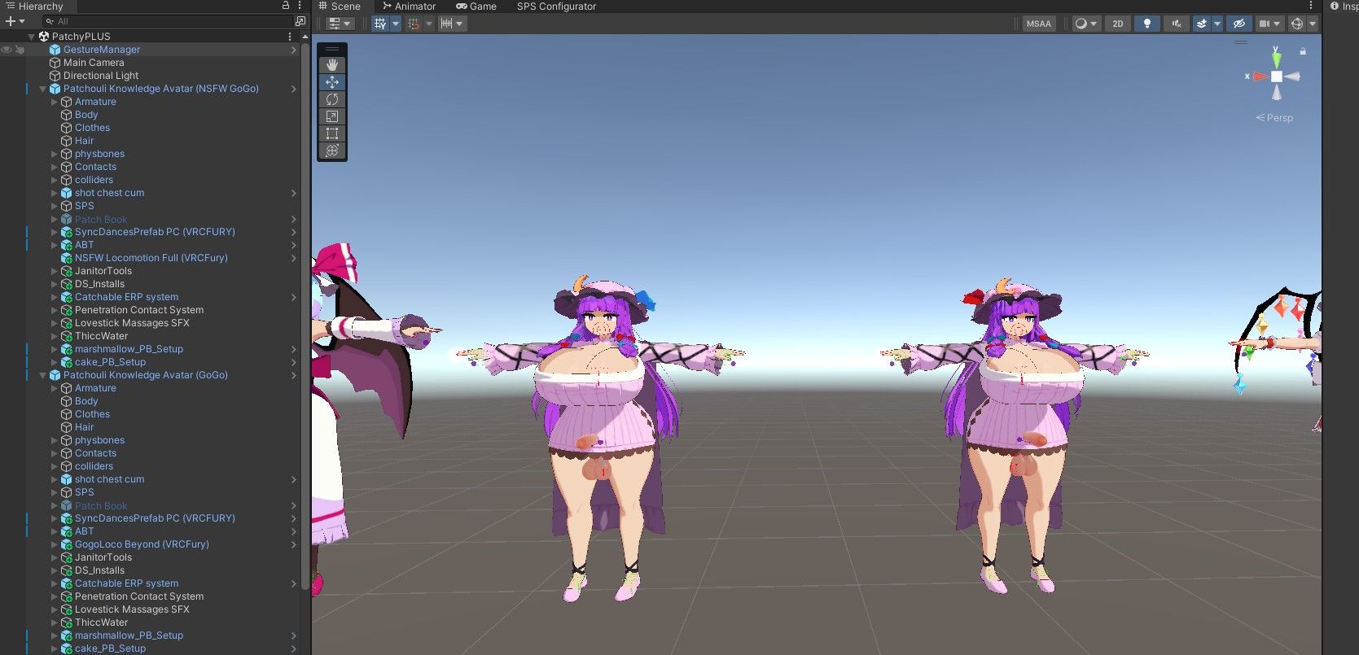Click the Directional Light cube icon
The width and height of the screenshot is (1359, 655).
55,76
